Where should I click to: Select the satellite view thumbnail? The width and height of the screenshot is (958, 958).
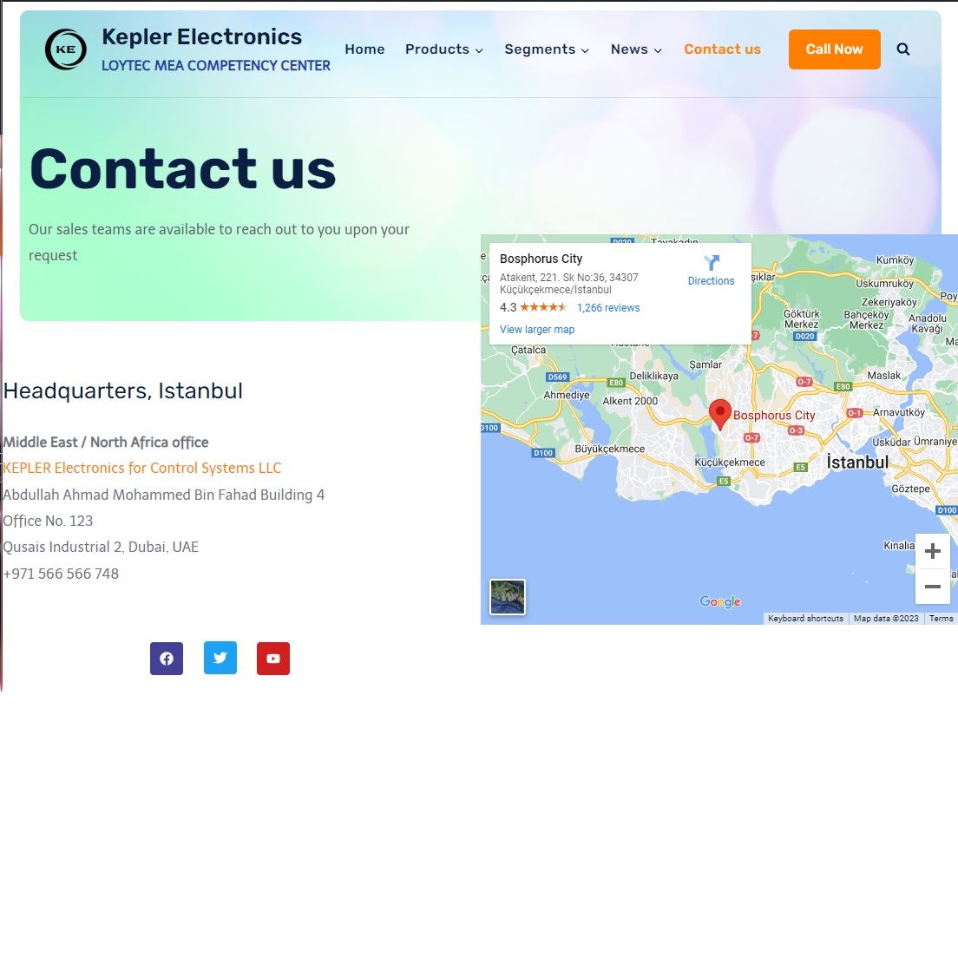(507, 596)
